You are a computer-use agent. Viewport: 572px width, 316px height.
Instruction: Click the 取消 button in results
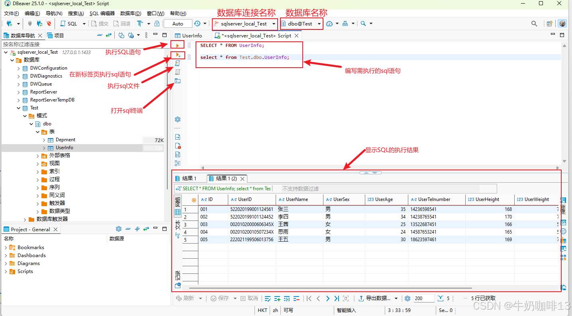point(249,298)
